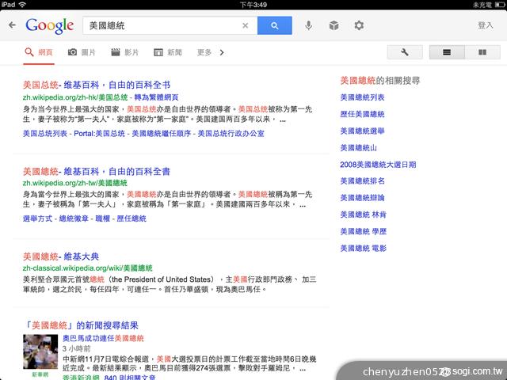Open sitelink 選舉方式

(x=37, y=218)
